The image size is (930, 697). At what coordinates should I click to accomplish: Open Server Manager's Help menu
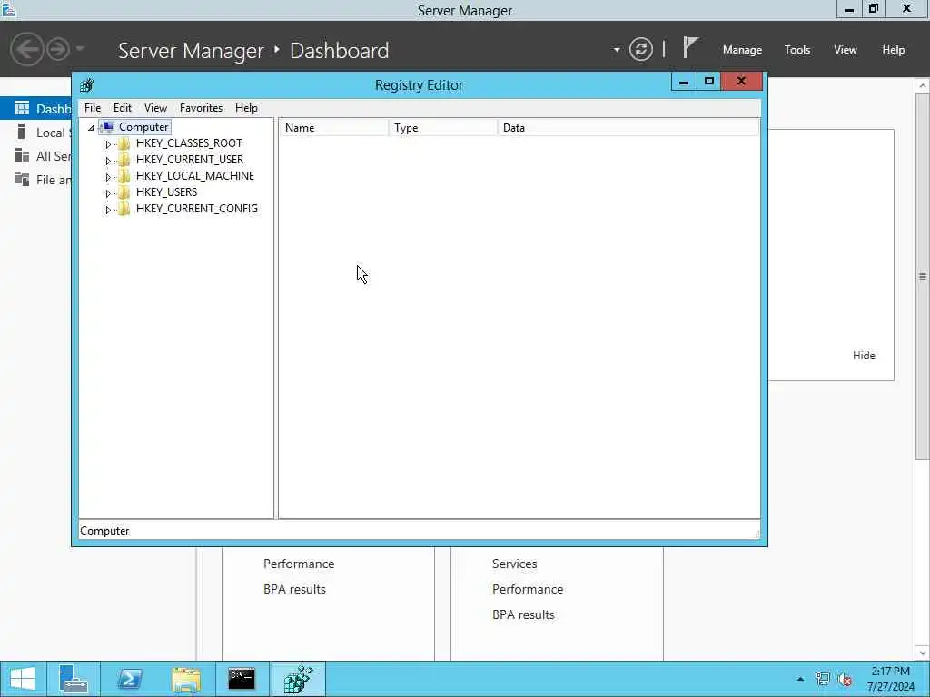pos(894,50)
